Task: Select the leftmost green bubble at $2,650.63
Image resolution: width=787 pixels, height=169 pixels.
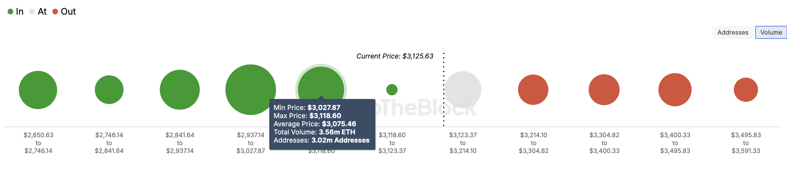Action: [x=38, y=89]
